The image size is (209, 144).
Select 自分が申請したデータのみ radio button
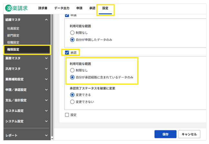point(72,40)
